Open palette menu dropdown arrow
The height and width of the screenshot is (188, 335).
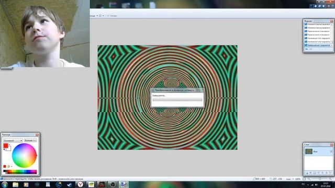[x=12, y=167]
